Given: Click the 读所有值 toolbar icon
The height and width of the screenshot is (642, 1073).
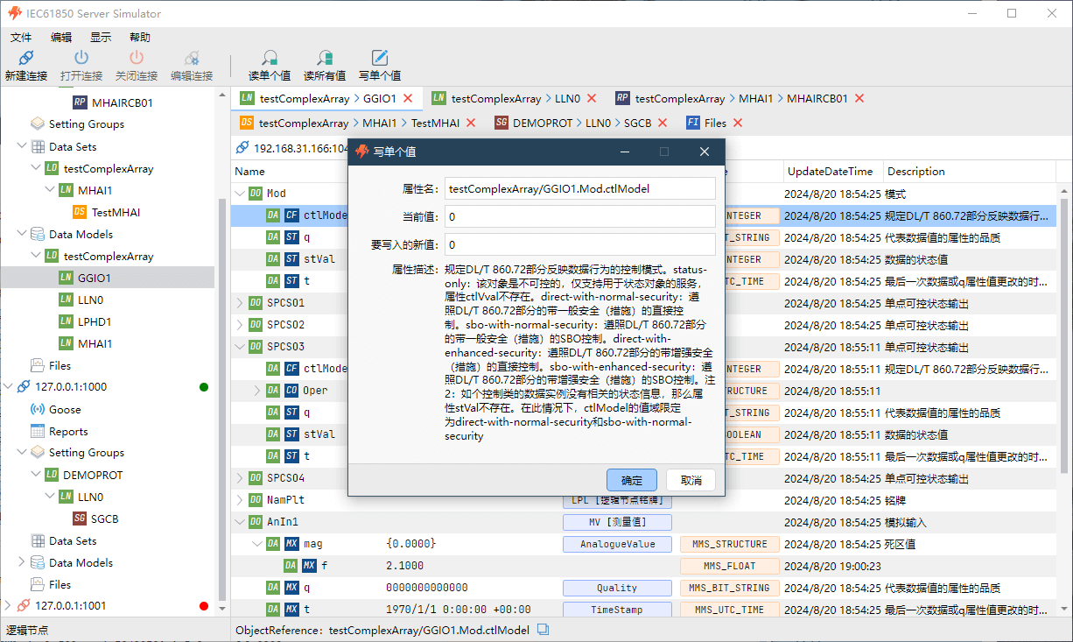Looking at the screenshot, I should [x=324, y=59].
